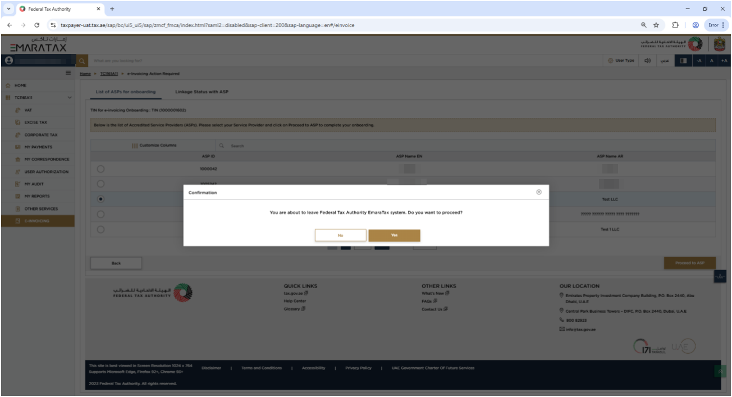Close the Confirmation dialog with X icon

(x=539, y=192)
